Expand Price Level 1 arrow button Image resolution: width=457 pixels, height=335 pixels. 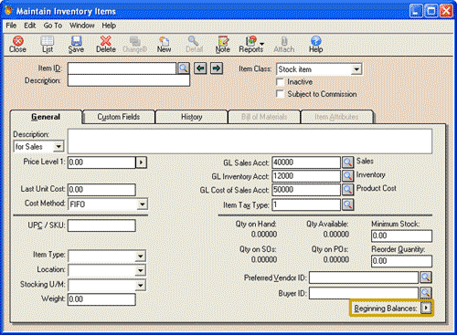tap(141, 162)
